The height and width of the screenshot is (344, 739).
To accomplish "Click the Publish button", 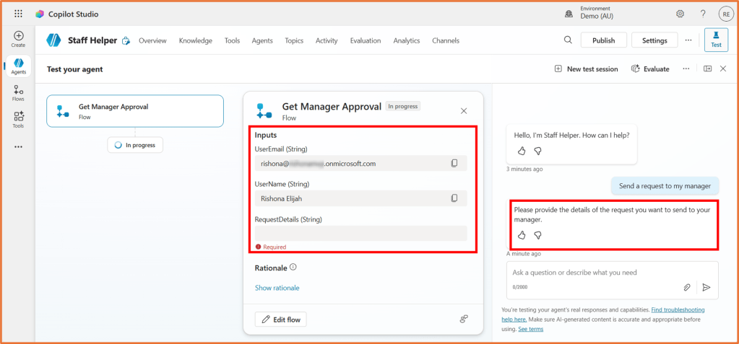I will tap(604, 40).
